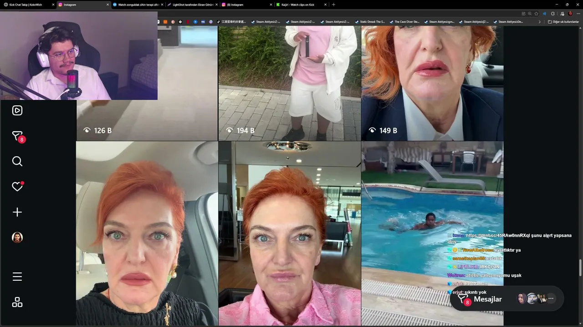Open direct messages icon in Instagram sidebar

coord(17,136)
